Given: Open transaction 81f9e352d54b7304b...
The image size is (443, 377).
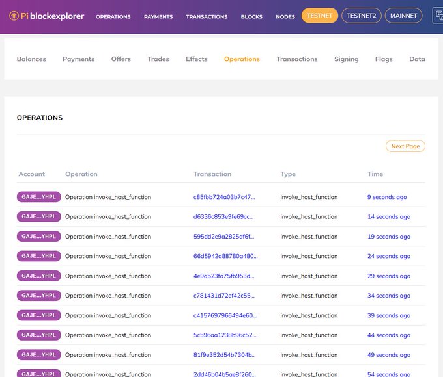Looking at the screenshot, I should point(224,355).
